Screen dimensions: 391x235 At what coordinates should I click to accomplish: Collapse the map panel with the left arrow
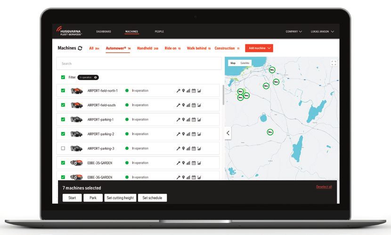(x=228, y=133)
